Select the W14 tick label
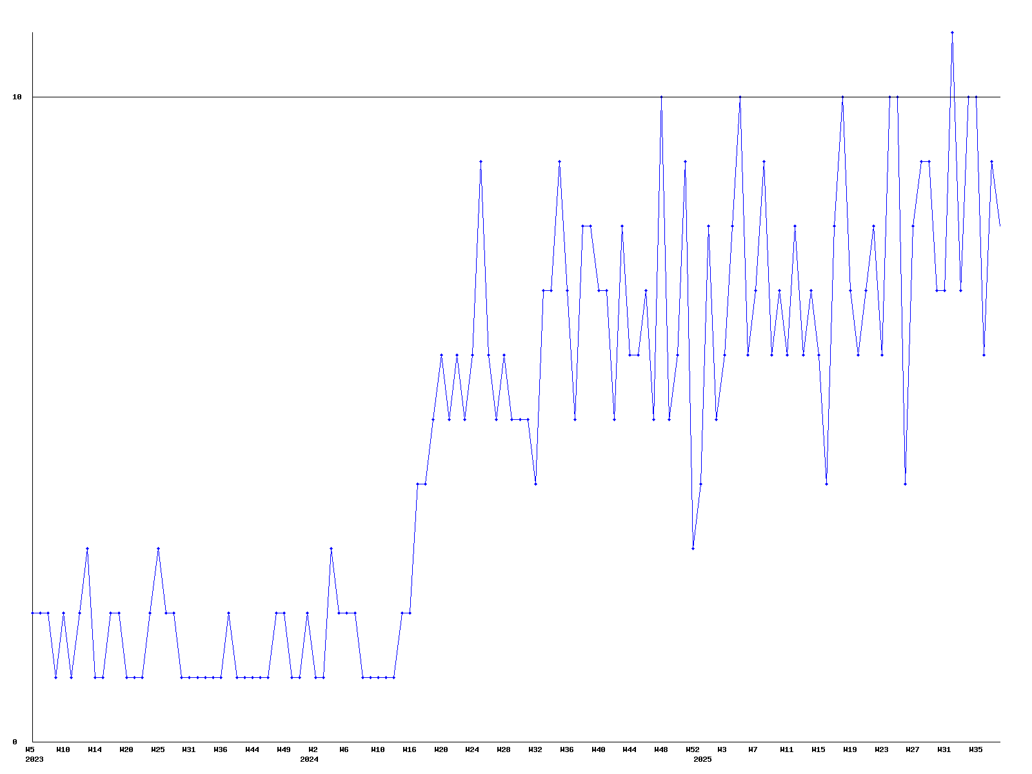This screenshot has width=1032, height=774. [x=95, y=749]
